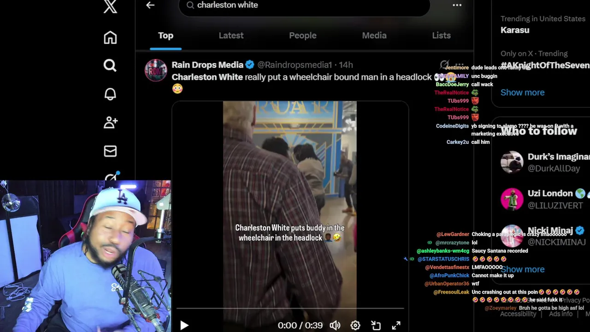Play the Charleston White video
The image size is (590, 332).
click(184, 326)
